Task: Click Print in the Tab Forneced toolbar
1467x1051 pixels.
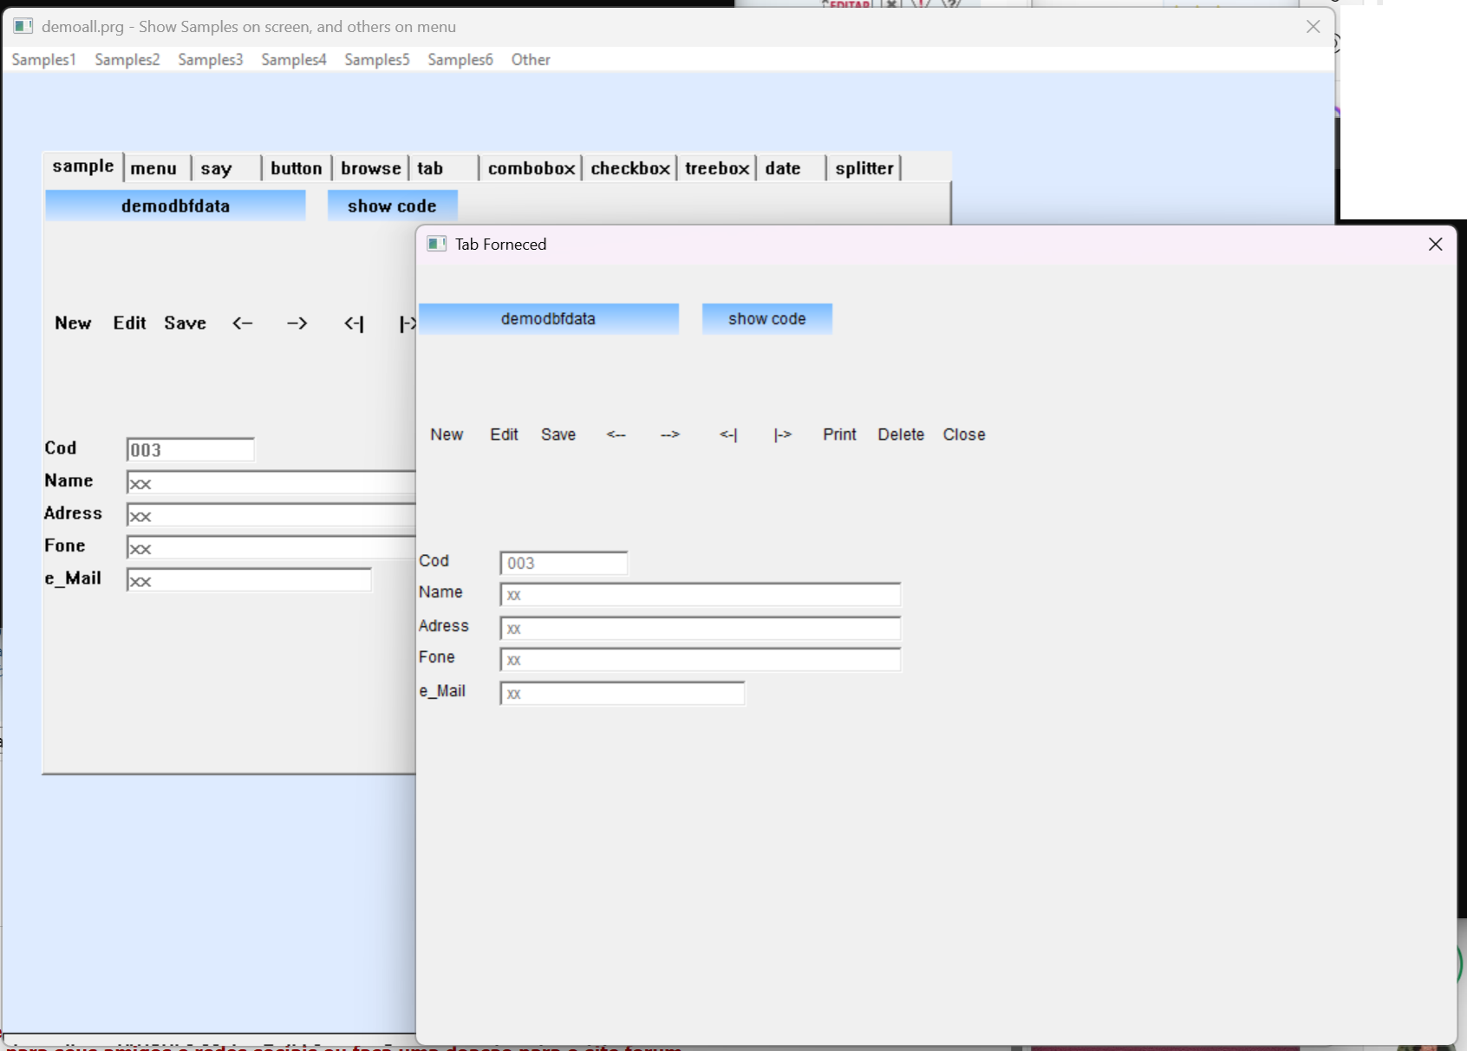Action: 838,434
